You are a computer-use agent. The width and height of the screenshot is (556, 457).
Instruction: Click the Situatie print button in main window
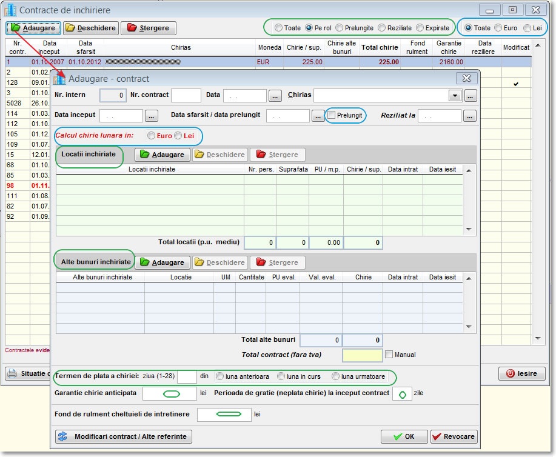pos(28,373)
